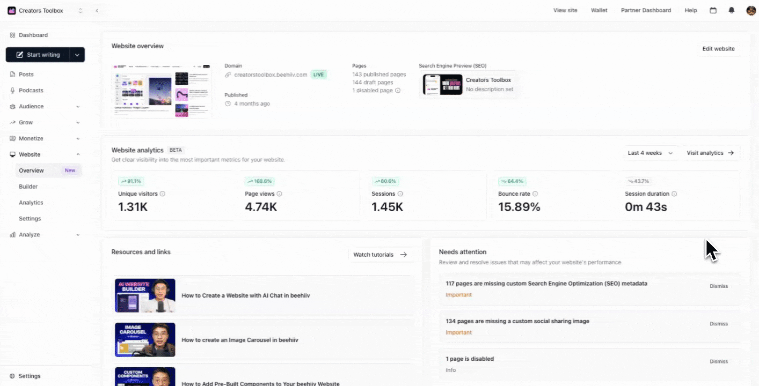The width and height of the screenshot is (759, 386).
Task: Dismiss the missing social sharing image alert
Action: tap(719, 324)
